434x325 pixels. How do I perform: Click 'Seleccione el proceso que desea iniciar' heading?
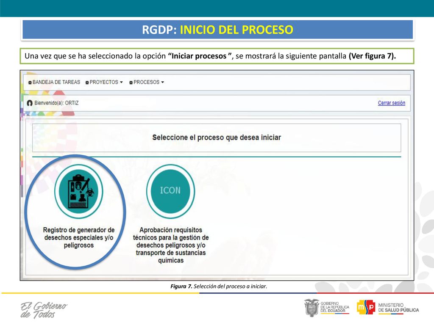coord(217,138)
